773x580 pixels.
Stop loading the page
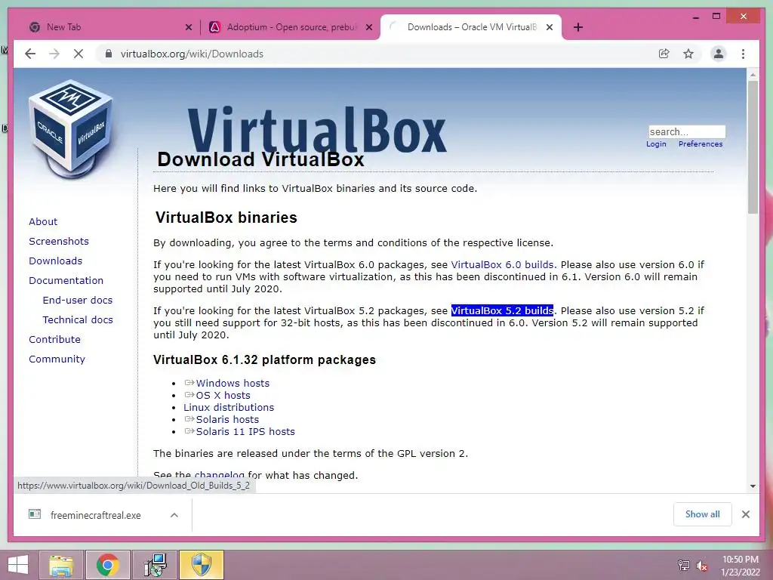click(79, 54)
